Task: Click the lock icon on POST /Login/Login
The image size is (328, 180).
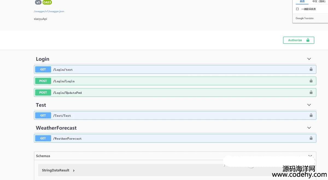Action: (311, 81)
